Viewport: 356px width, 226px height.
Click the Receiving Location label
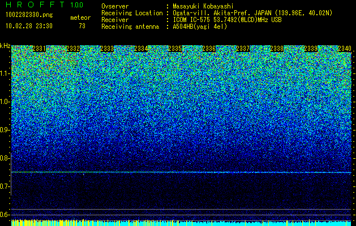[132, 13]
